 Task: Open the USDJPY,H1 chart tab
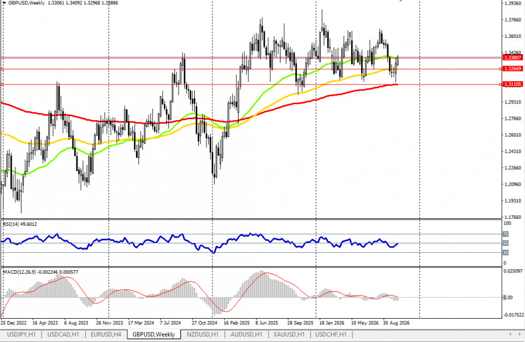[x=21, y=334]
